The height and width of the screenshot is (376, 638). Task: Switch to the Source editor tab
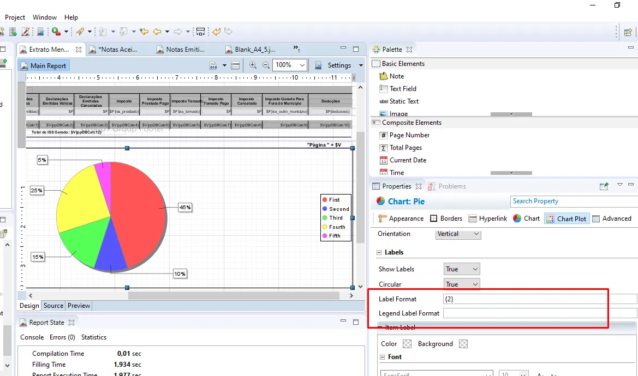(53, 306)
